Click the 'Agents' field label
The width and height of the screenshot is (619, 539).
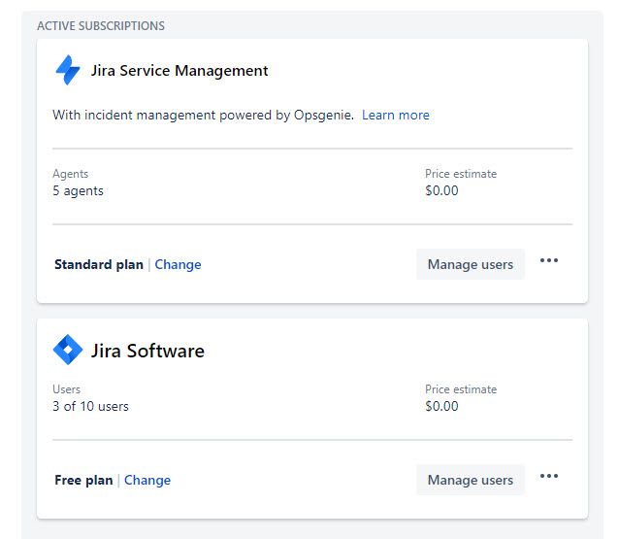click(x=70, y=174)
